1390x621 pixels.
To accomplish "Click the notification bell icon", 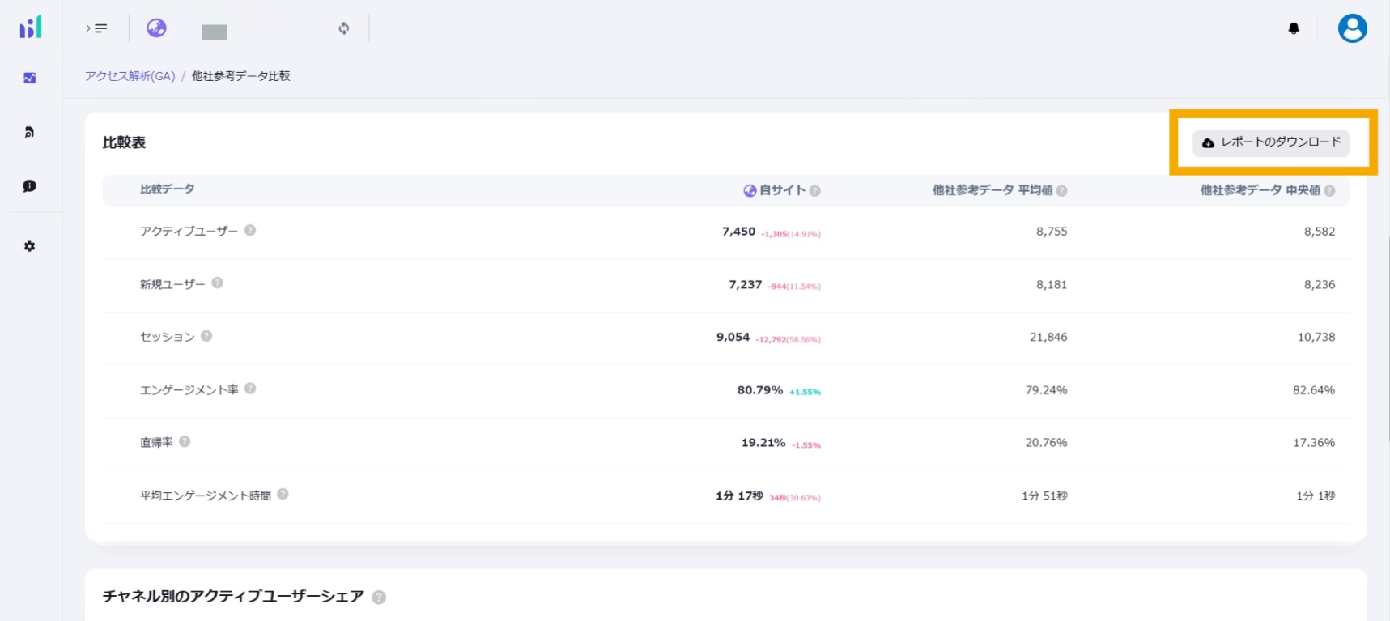I will coord(1294,28).
